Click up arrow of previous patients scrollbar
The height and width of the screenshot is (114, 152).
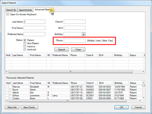tap(143, 82)
